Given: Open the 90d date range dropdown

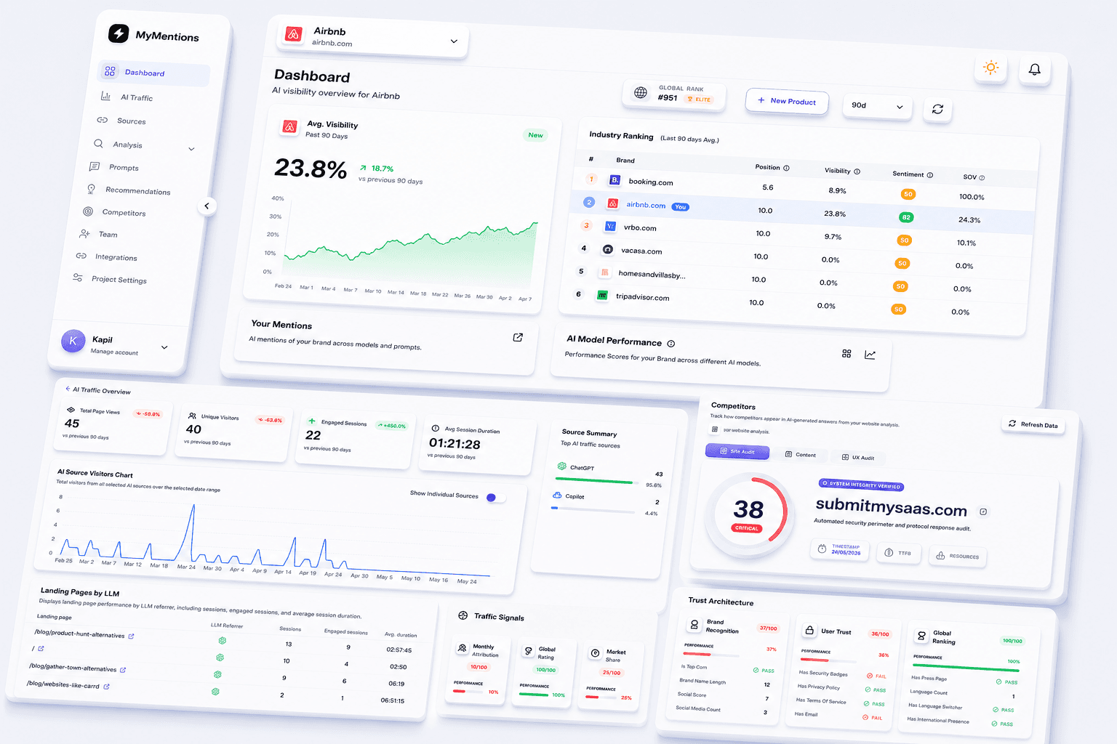Looking at the screenshot, I should (x=878, y=106).
